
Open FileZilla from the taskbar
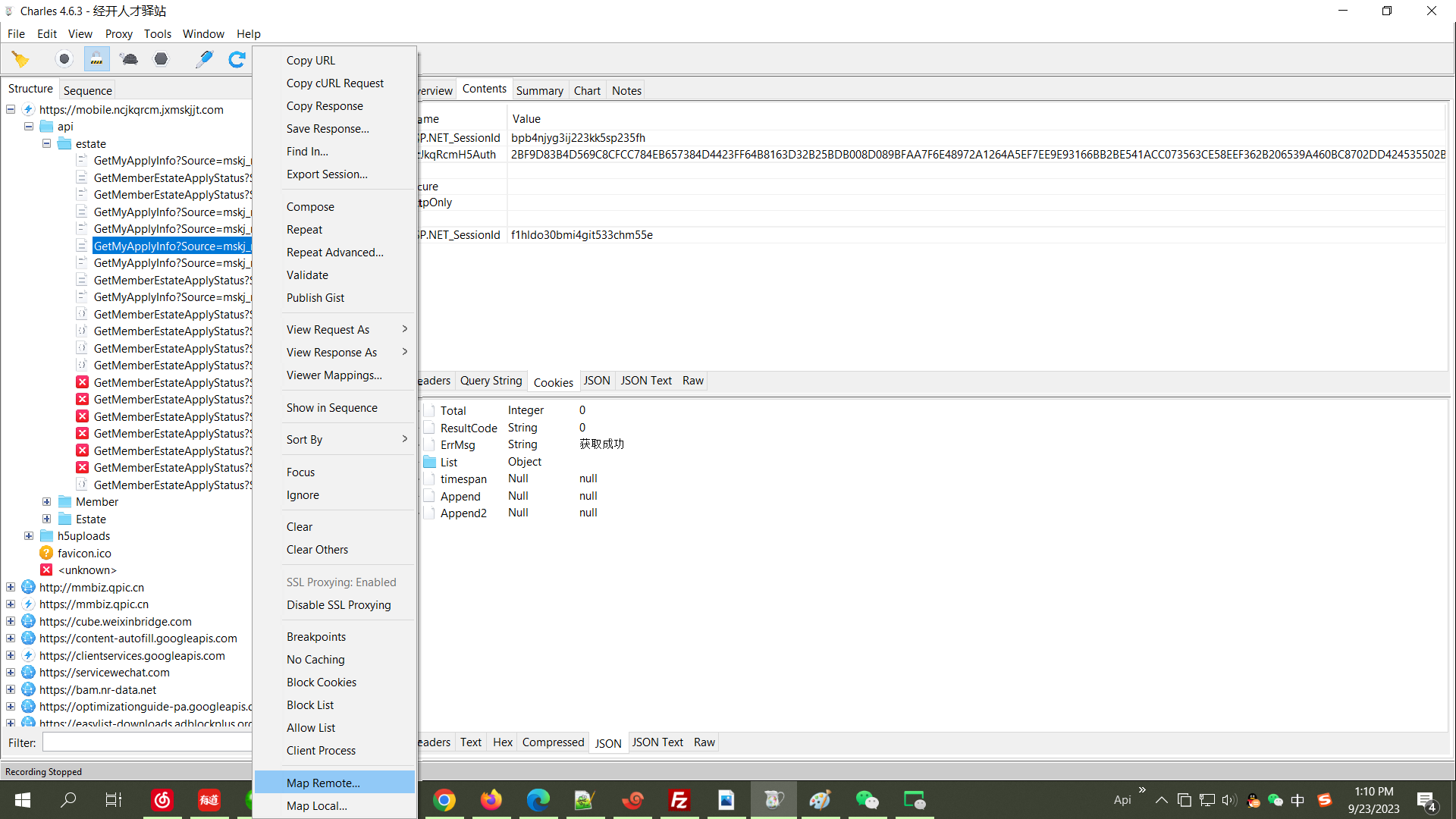[679, 800]
